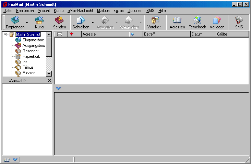Click the Ferncheck remote check icon

tap(197, 20)
